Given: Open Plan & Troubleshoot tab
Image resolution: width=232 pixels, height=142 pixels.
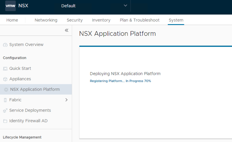Looking at the screenshot, I should [x=140, y=20].
